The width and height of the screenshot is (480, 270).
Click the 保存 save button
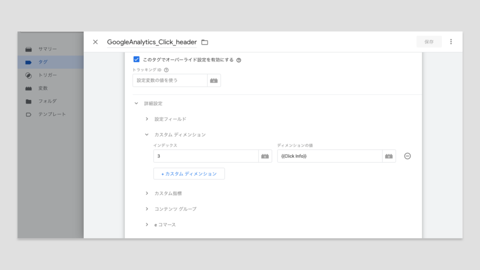[x=429, y=42]
